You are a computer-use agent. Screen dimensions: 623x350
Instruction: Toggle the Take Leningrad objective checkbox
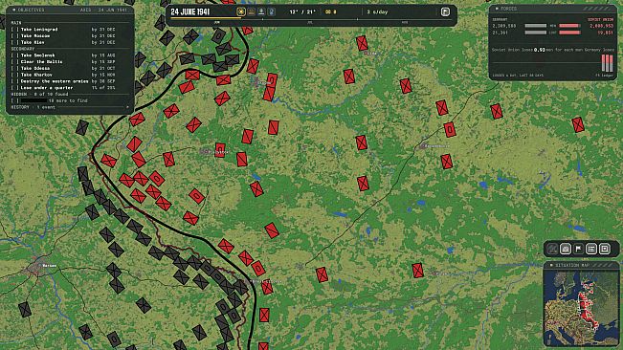coord(14,30)
